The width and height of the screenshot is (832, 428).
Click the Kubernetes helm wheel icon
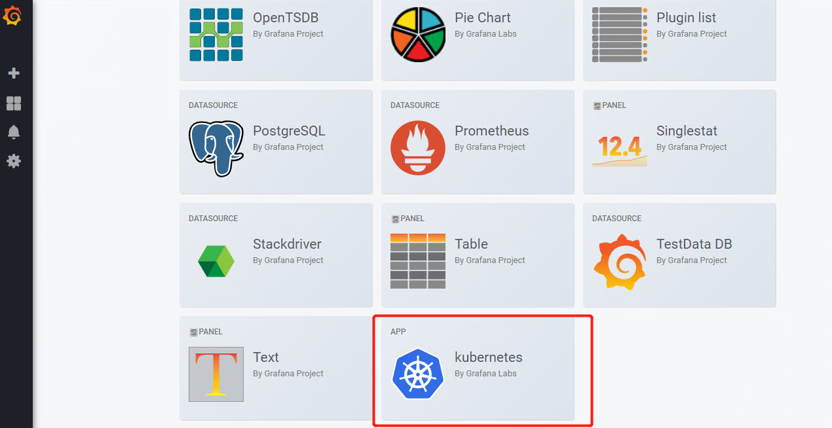pyautogui.click(x=418, y=374)
